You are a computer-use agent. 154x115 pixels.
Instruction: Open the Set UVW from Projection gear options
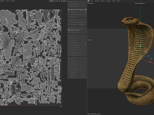(x=86, y=10)
